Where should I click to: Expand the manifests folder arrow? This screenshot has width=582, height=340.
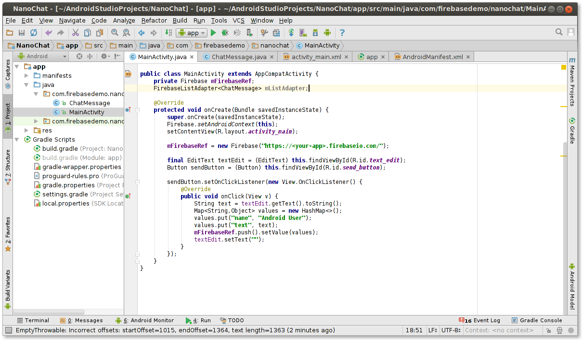26,76
